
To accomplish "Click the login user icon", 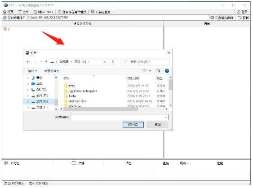I will (239, 12).
